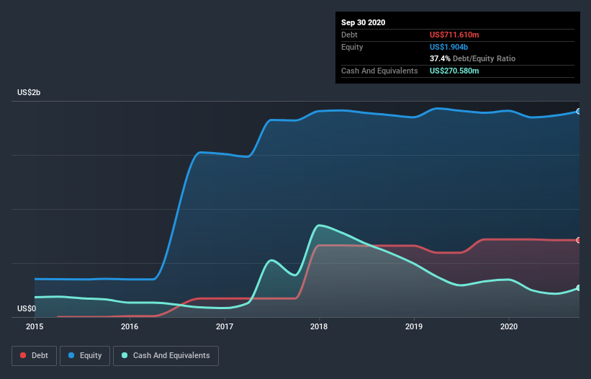Viewport: 591px width, 379px height.
Task: Click the 2017 x-axis label
Action: (x=225, y=326)
